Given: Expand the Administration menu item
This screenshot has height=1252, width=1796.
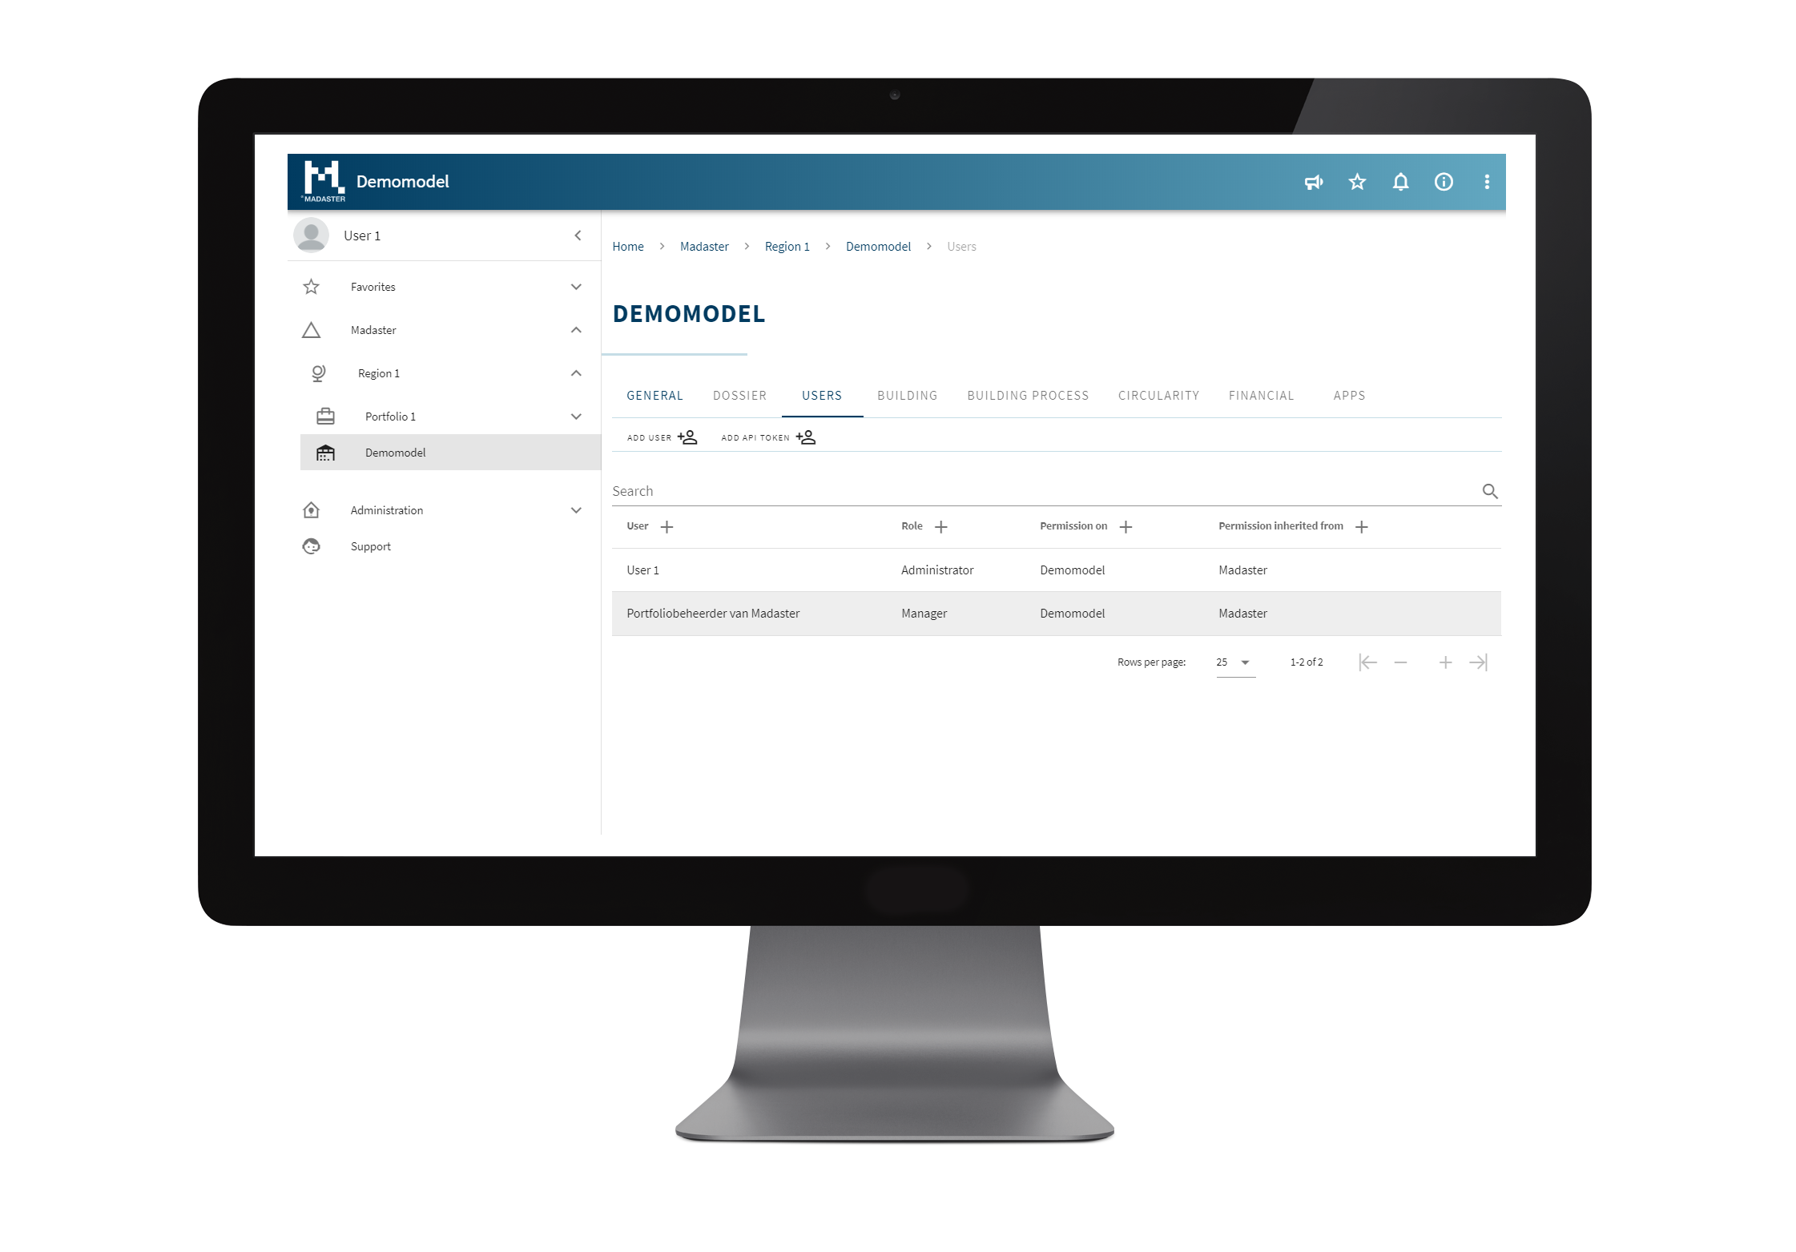Looking at the screenshot, I should click(x=580, y=509).
